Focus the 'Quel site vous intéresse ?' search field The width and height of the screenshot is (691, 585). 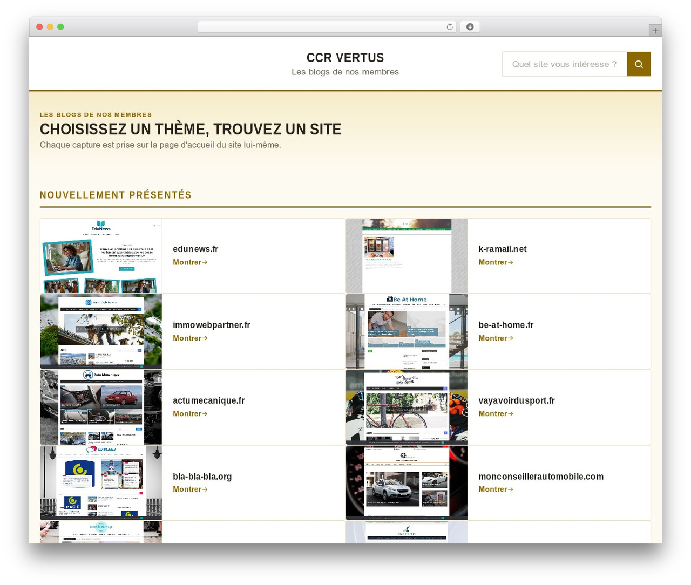[x=565, y=64]
